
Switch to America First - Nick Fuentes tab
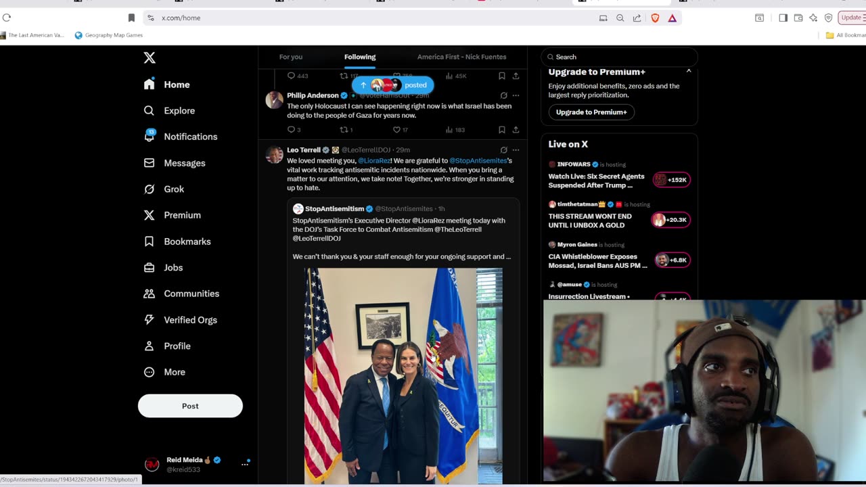[x=461, y=57]
